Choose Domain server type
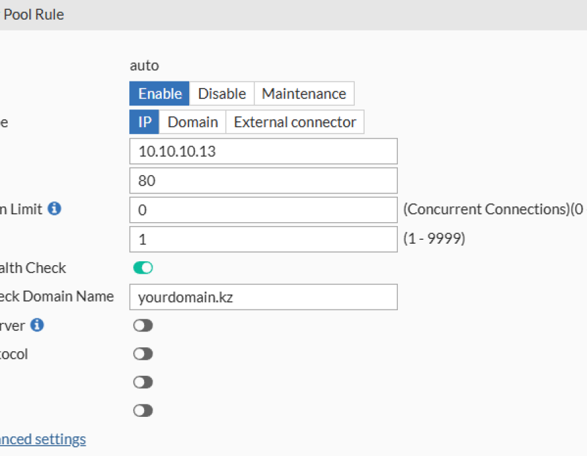Image resolution: width=587 pixels, height=456 pixels. 192,122
